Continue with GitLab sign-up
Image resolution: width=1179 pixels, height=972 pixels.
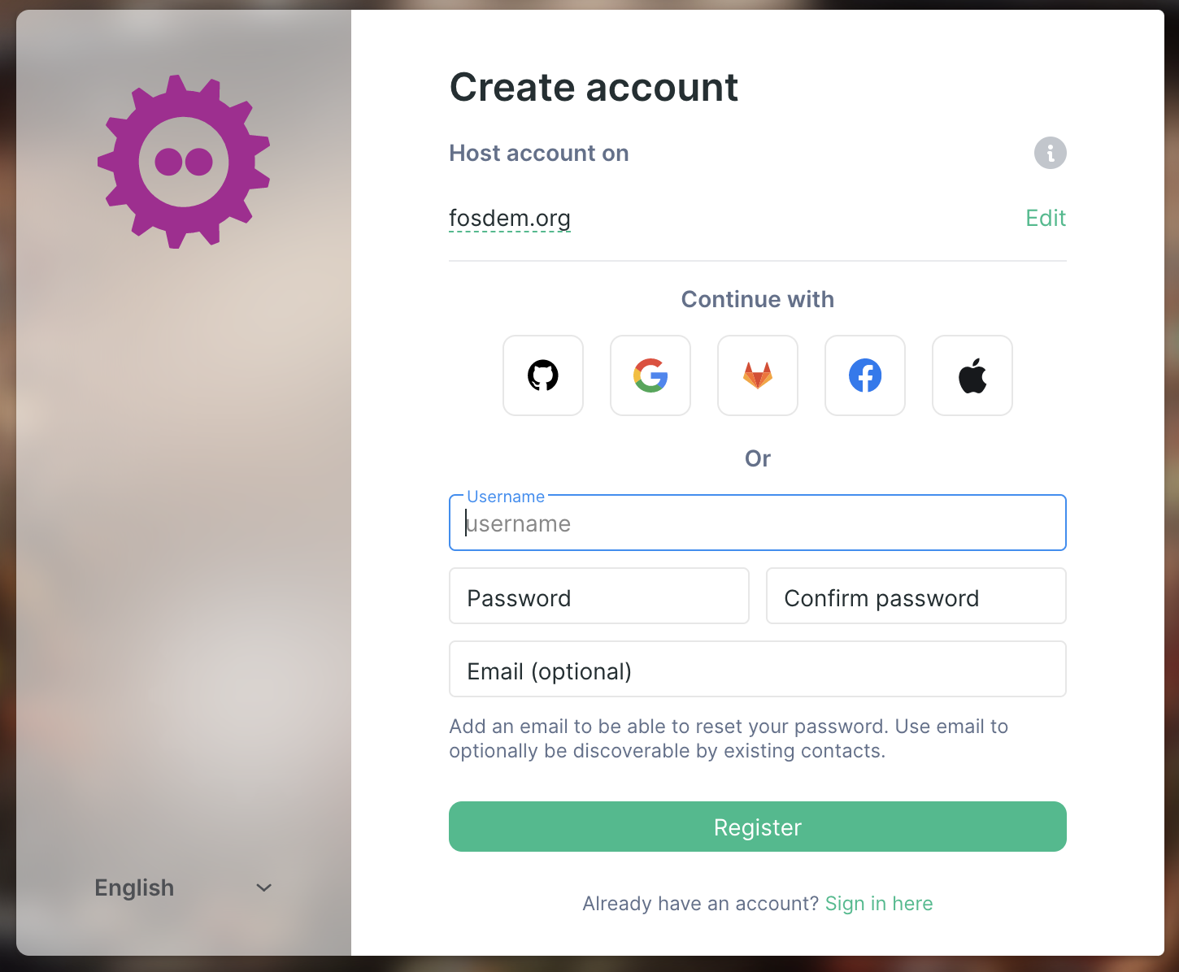point(758,375)
